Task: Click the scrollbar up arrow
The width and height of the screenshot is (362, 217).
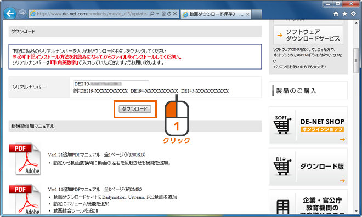Action: 356,23
